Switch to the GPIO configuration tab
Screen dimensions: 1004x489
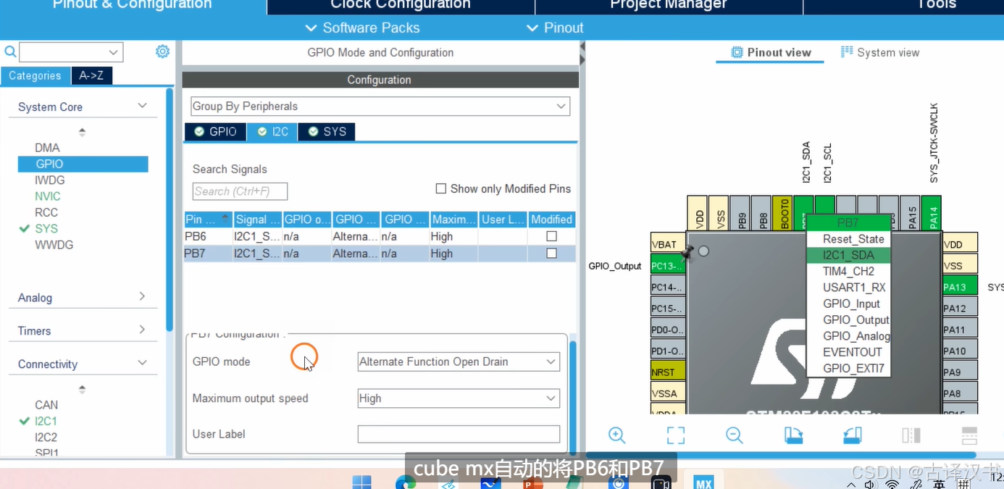click(x=215, y=131)
